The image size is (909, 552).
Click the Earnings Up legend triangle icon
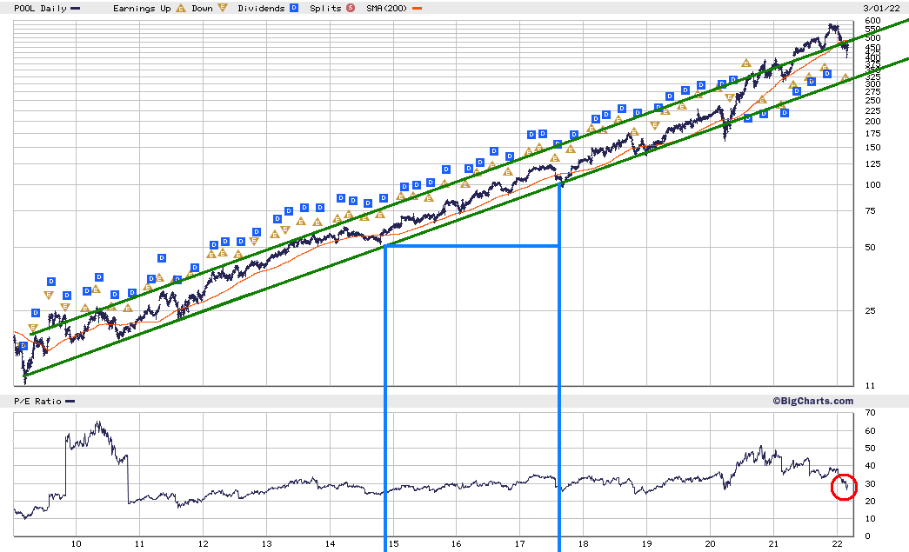181,8
